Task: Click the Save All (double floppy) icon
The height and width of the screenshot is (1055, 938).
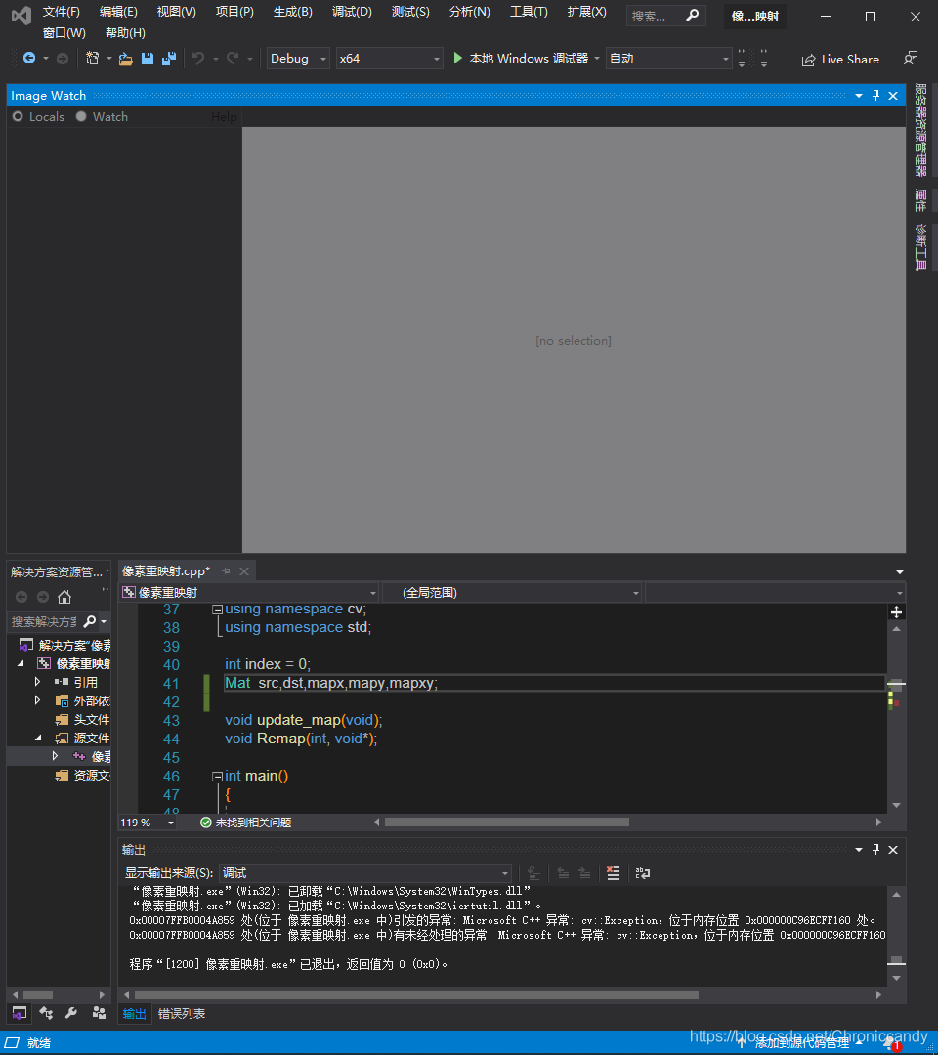Action: click(169, 59)
